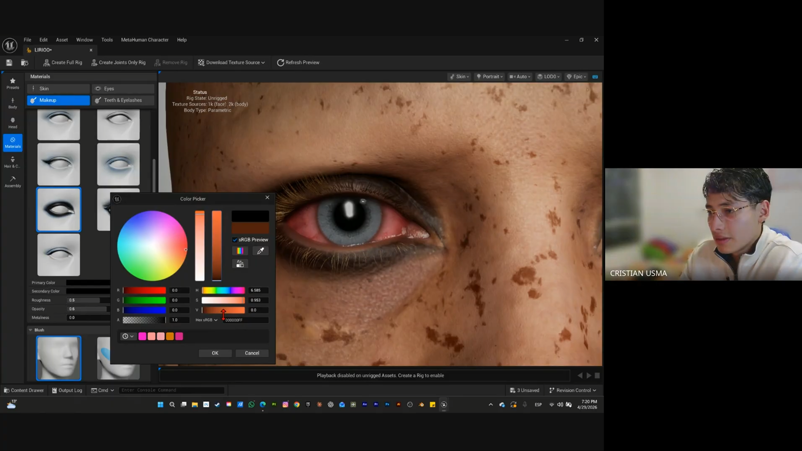Click the Save asset icon in the toolbar
The width and height of the screenshot is (802, 451).
[x=9, y=63]
